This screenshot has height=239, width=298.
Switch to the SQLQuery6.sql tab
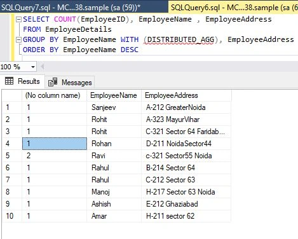(234, 8)
